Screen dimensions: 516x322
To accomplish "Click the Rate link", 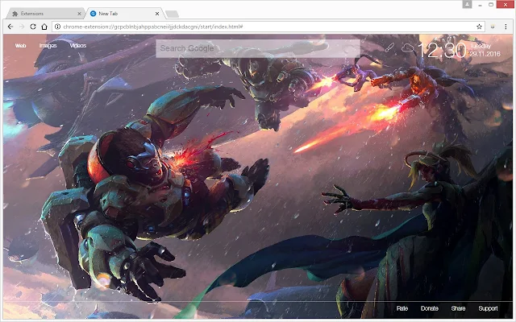I will (x=402, y=308).
